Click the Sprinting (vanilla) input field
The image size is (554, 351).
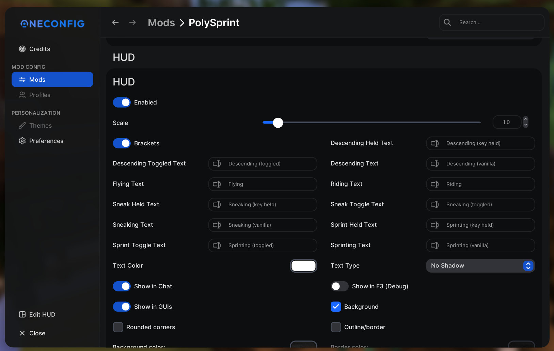click(480, 245)
